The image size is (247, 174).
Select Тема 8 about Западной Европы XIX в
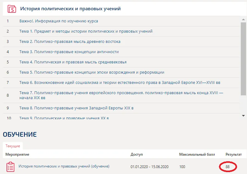pos(76,108)
